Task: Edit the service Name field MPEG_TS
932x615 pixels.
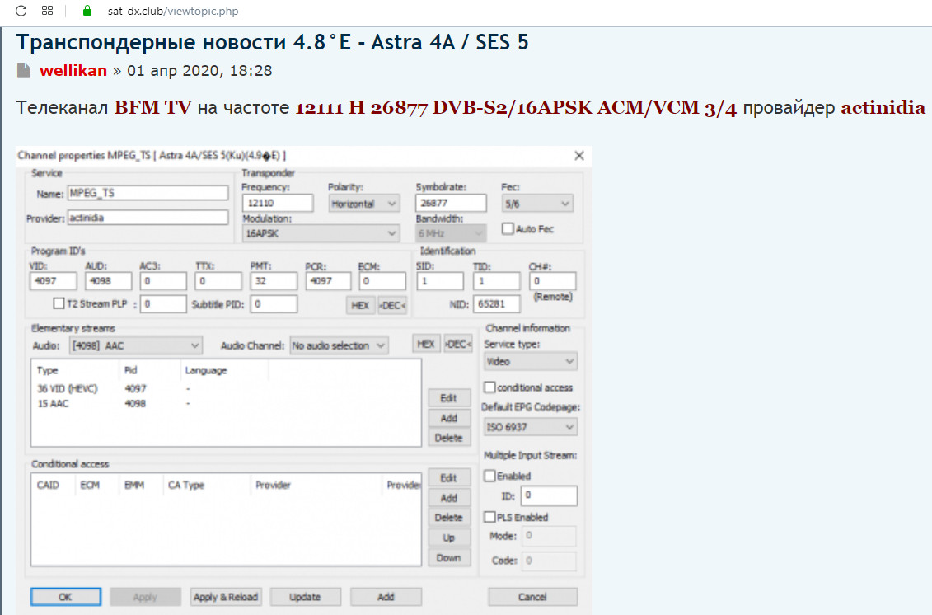Action: coord(148,193)
